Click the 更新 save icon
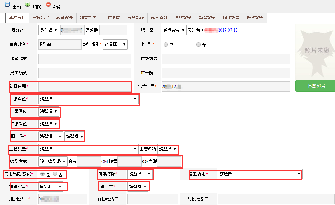This screenshot has height=205, width=335. [x=7, y=4]
